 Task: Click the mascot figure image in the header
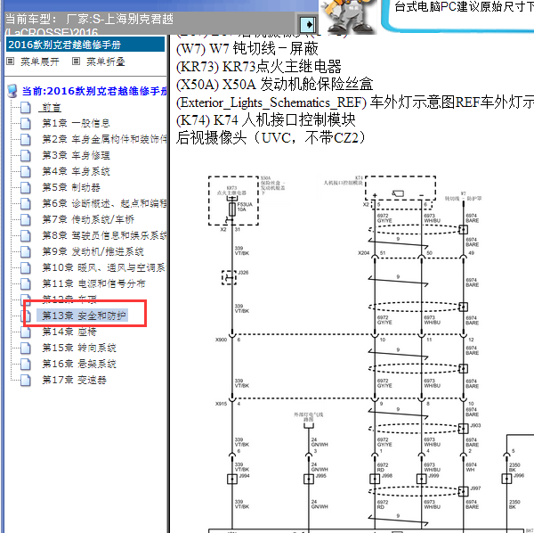(348, 17)
